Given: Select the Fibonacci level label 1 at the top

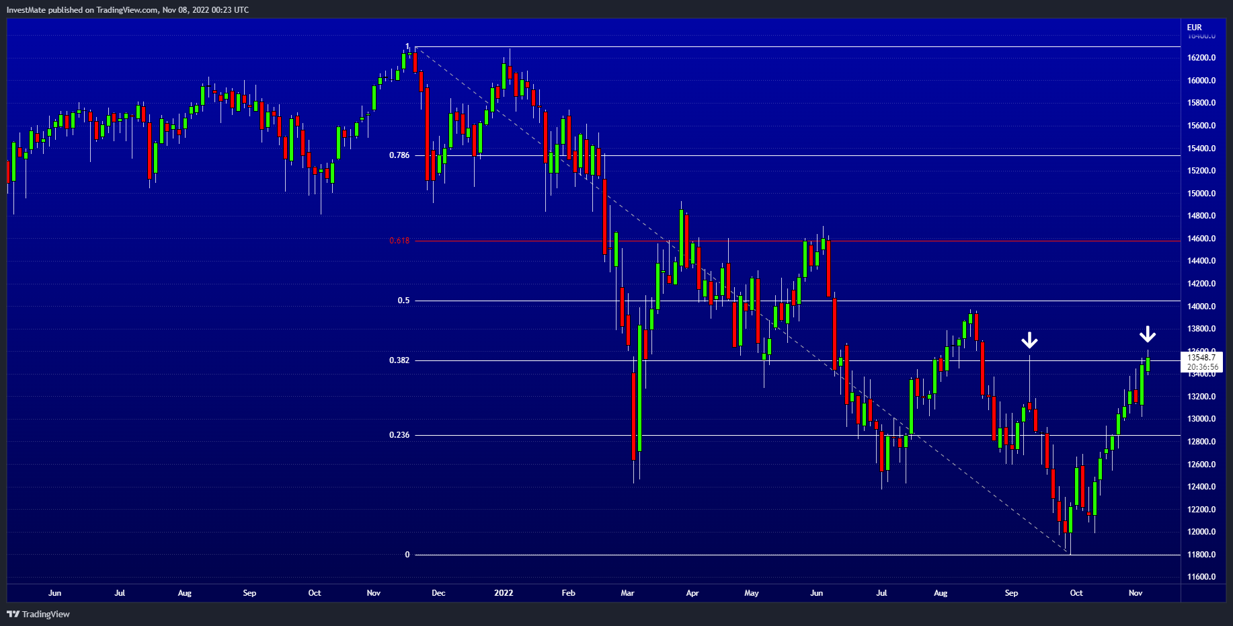Looking at the screenshot, I should pos(407,46).
